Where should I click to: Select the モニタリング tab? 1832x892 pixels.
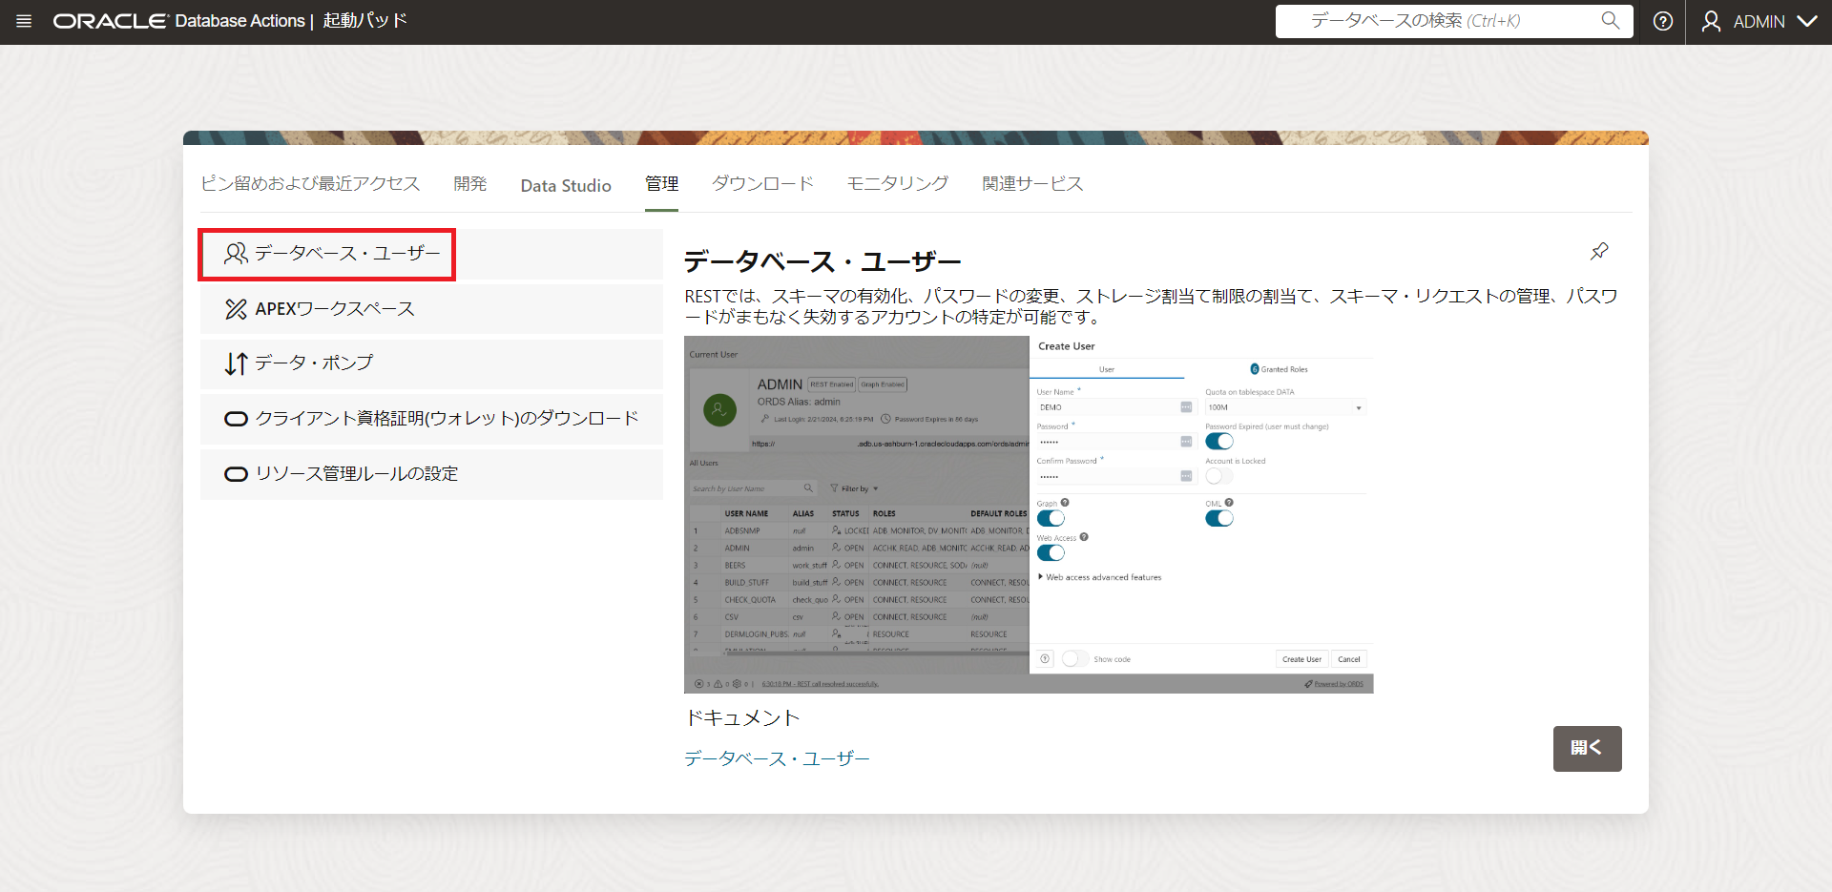tap(897, 184)
